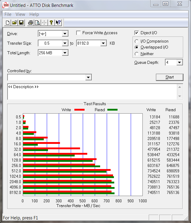Uncheck the Direct I/O checkbox
The height and width of the screenshot is (223, 191).
137,33
